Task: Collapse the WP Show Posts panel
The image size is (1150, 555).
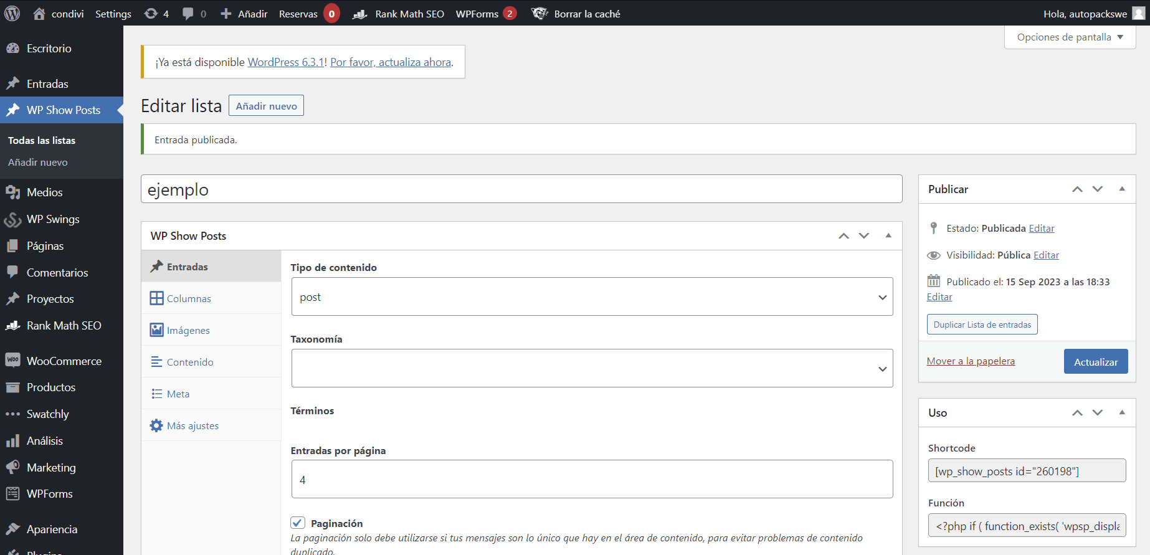Action: [x=888, y=235]
